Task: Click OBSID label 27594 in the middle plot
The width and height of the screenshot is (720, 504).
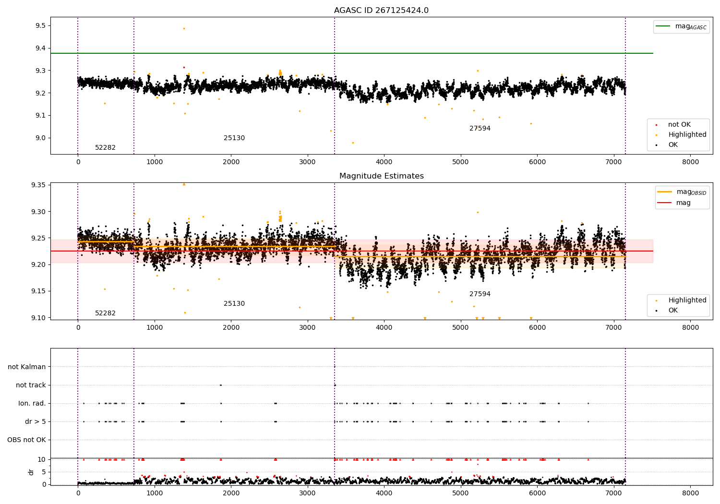Action: click(480, 294)
